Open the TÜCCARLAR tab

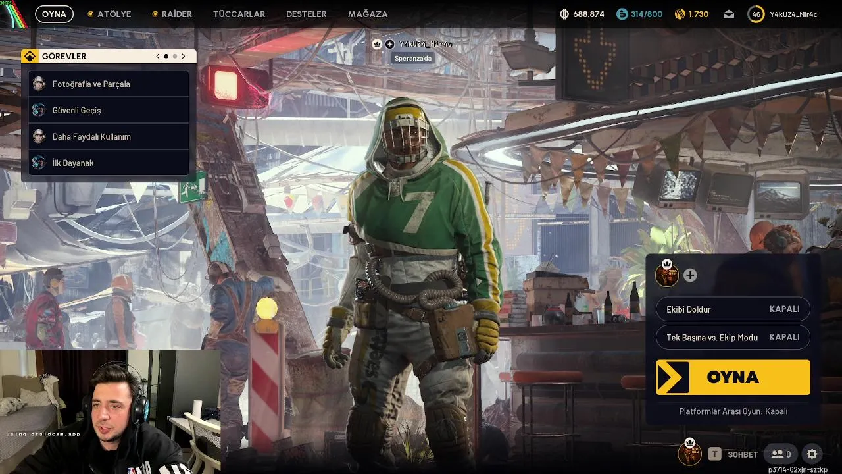pos(239,14)
